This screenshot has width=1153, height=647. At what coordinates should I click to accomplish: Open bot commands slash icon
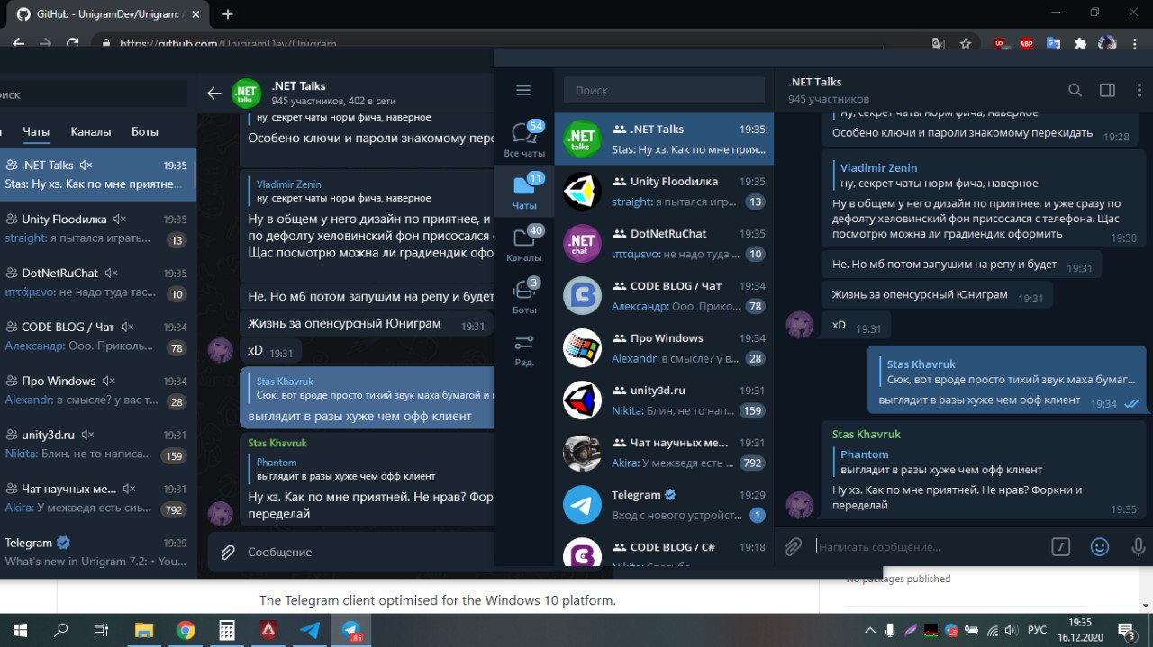tap(1060, 546)
